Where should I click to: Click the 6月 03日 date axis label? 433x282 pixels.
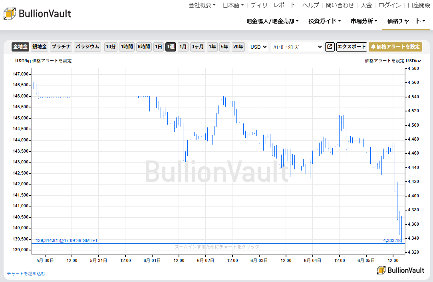pyautogui.click(x=259, y=260)
